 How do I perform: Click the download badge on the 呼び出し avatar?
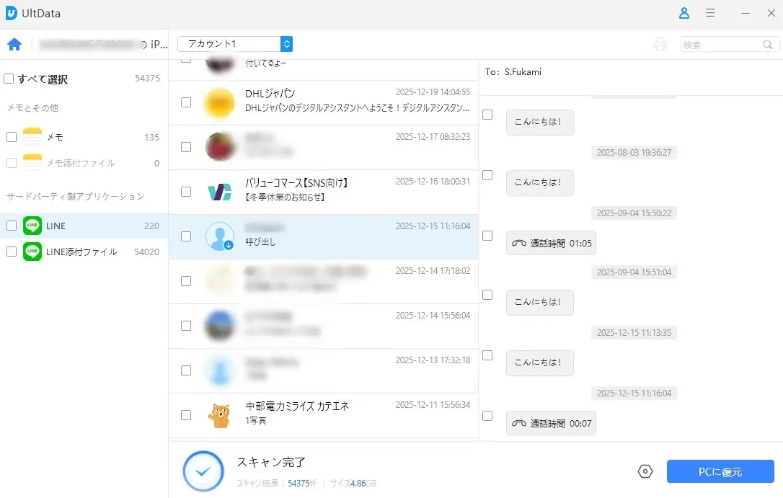tap(230, 244)
